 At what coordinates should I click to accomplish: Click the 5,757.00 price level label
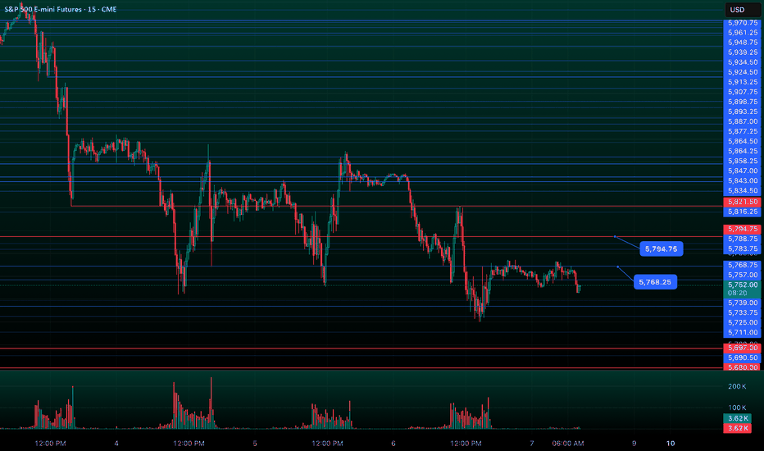pyautogui.click(x=743, y=275)
